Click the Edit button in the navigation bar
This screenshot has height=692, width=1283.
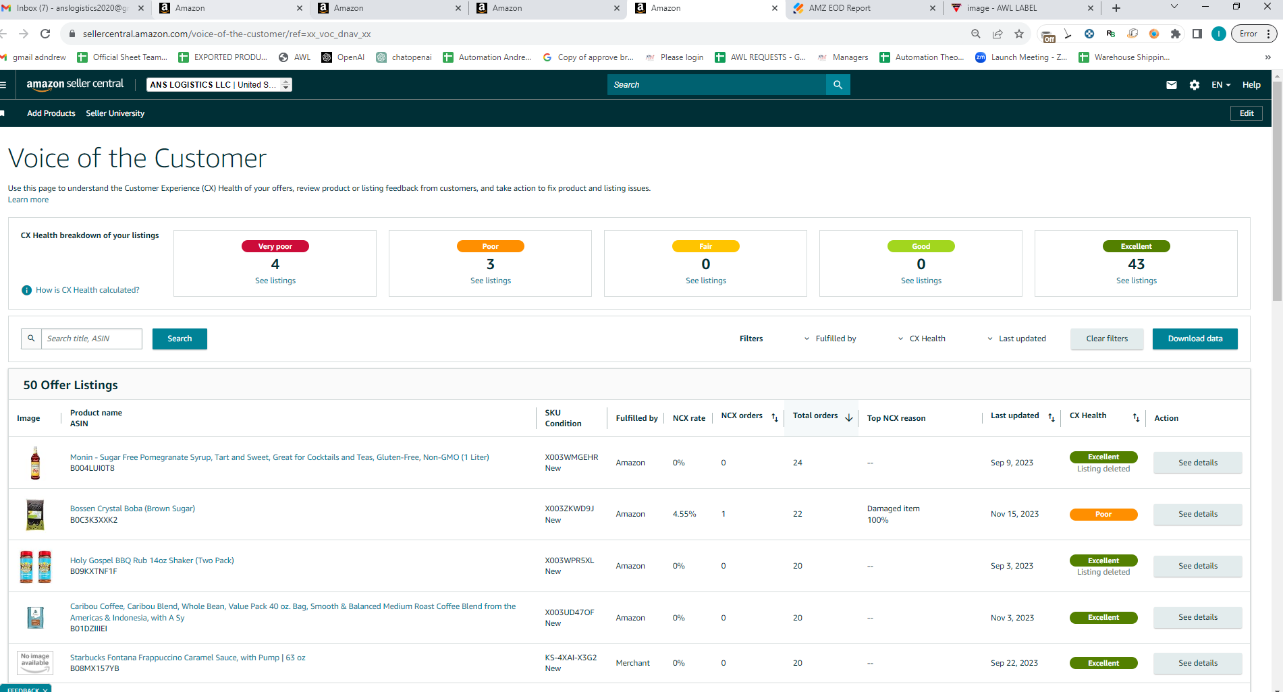1247,113
